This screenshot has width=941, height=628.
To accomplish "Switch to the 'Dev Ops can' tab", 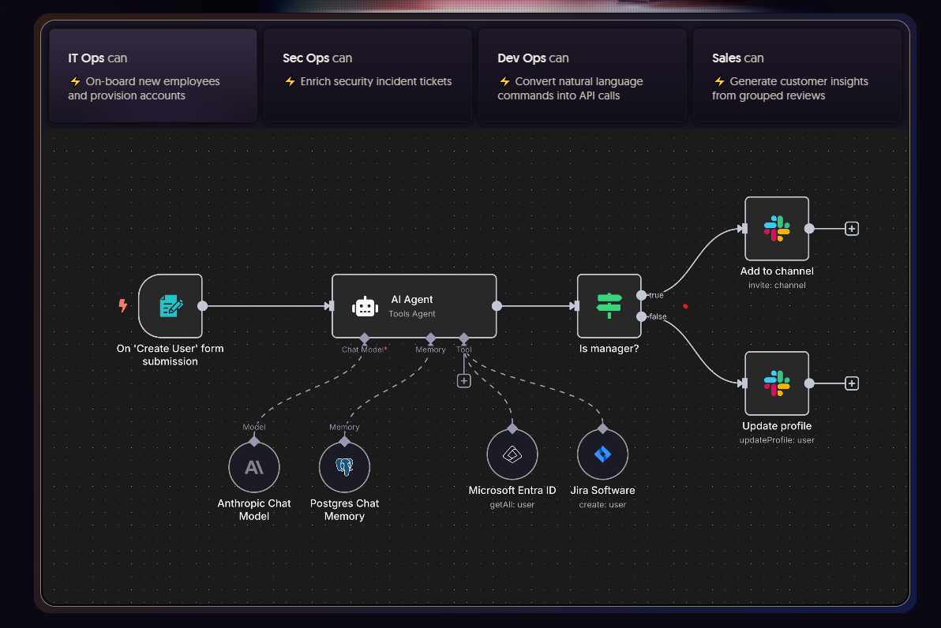I will tap(582, 76).
